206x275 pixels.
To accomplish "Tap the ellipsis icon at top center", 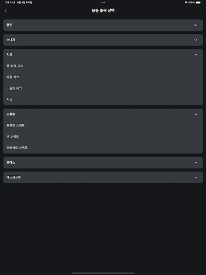I will click(103, 3).
